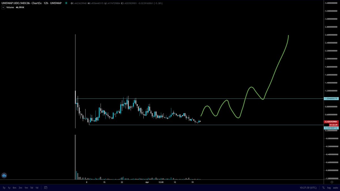Click the lower line price label 0.3441840112
Image resolution: width=340 pixels, height=191 pixels.
click(331, 128)
